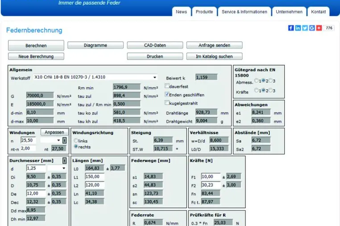Click the Twitter share icon
This screenshot has height=226, width=340.
click(x=305, y=28)
